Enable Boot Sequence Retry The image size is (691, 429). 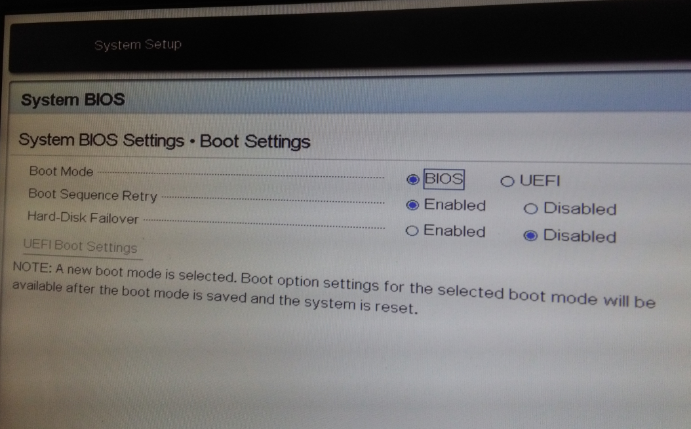[x=412, y=205]
